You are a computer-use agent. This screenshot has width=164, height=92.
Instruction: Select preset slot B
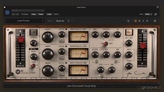pyautogui.click(x=139, y=21)
